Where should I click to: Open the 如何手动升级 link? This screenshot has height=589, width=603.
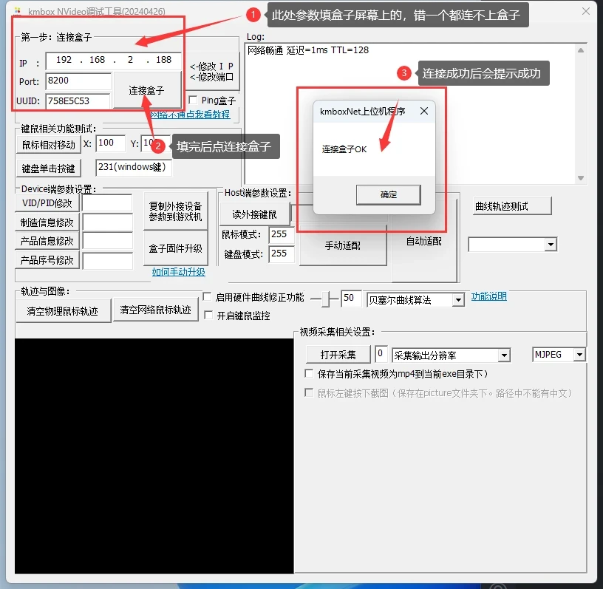[178, 272]
